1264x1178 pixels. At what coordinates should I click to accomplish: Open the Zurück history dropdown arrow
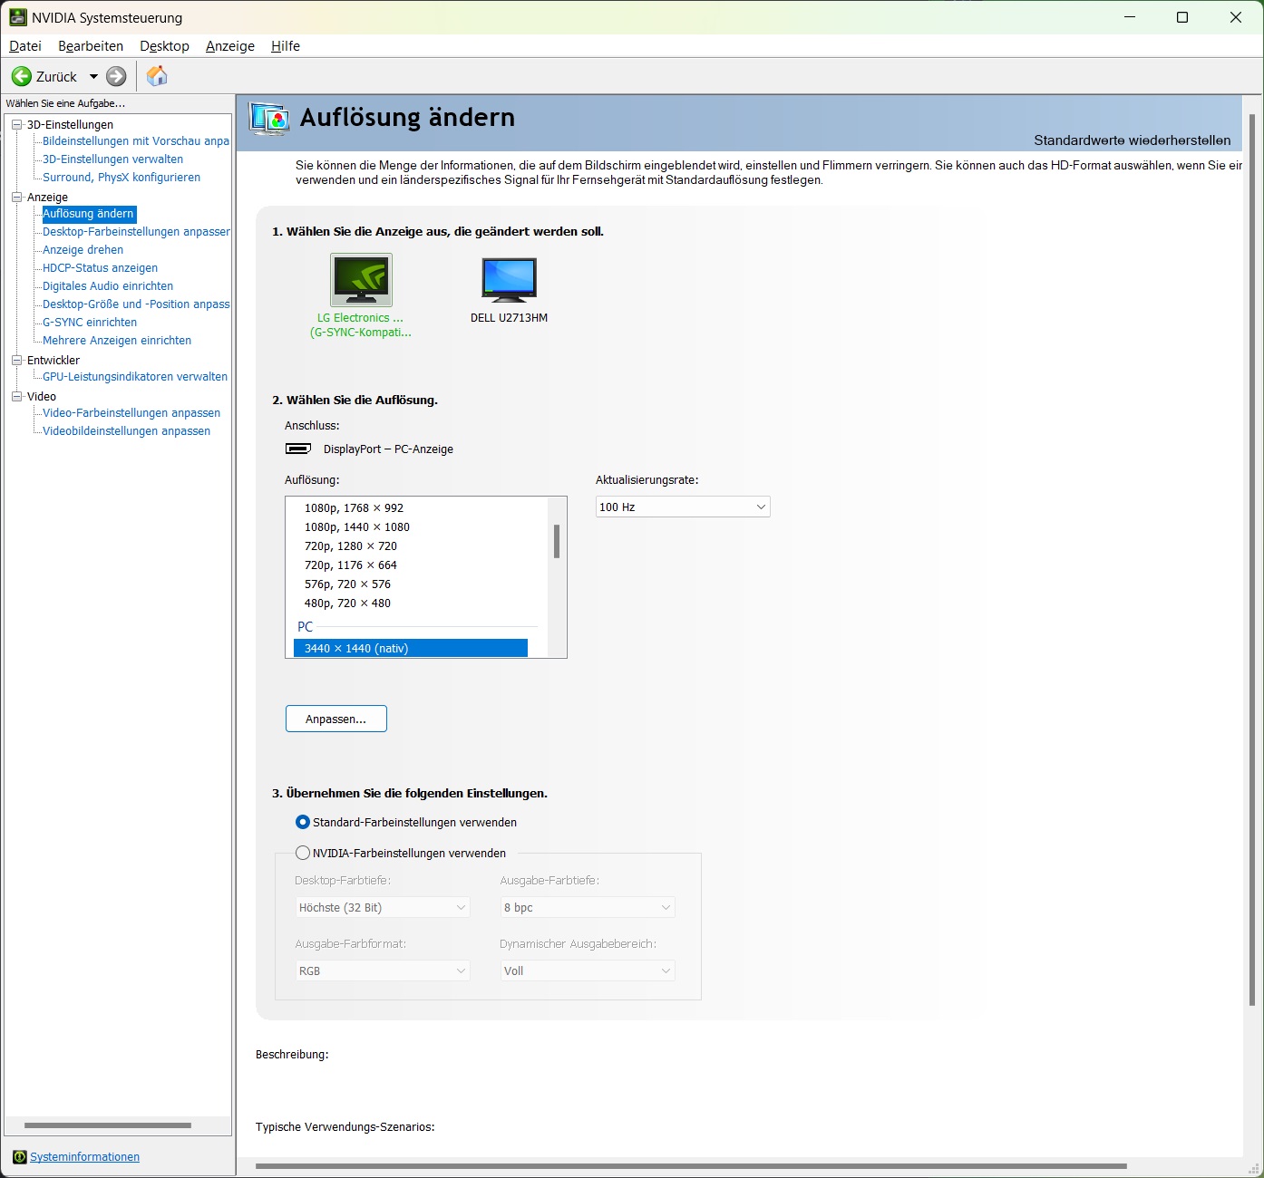click(93, 77)
